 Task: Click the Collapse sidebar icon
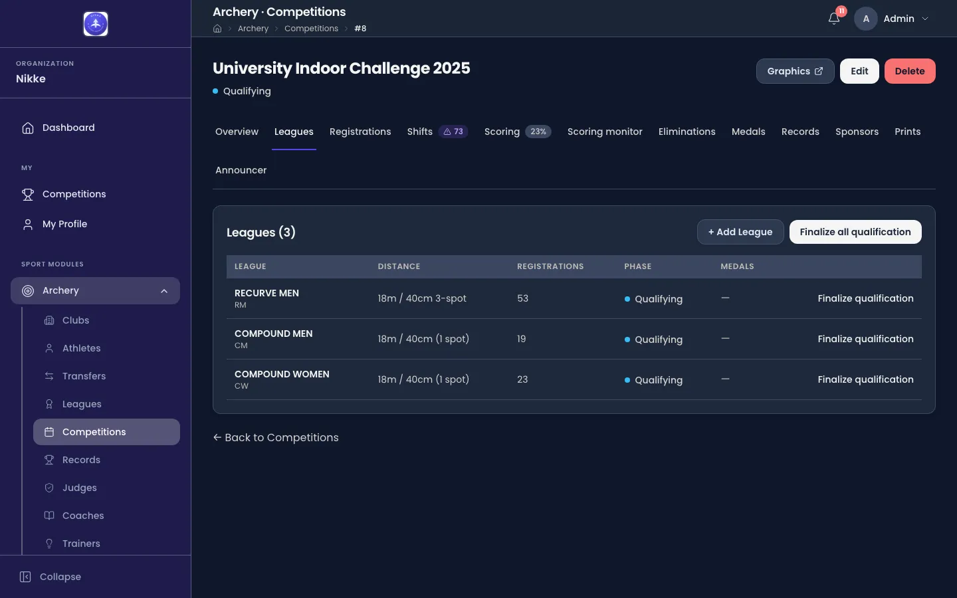25,577
